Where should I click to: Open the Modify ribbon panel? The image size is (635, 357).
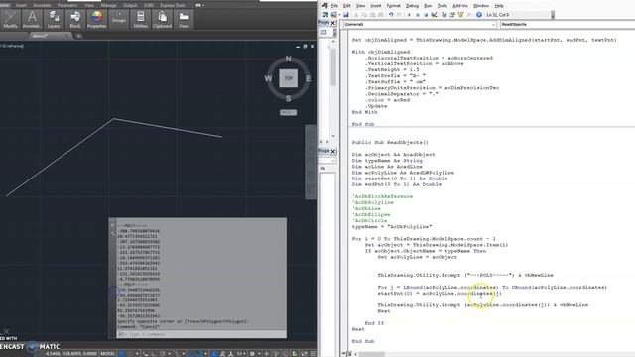pos(10,20)
